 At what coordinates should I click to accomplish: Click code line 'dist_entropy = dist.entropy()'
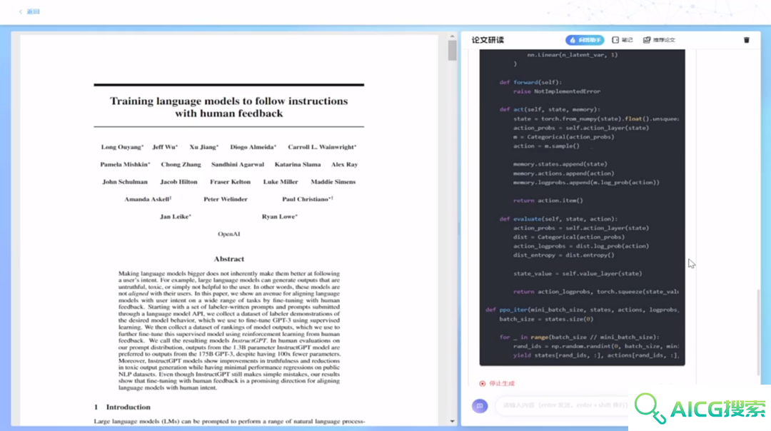(x=563, y=255)
